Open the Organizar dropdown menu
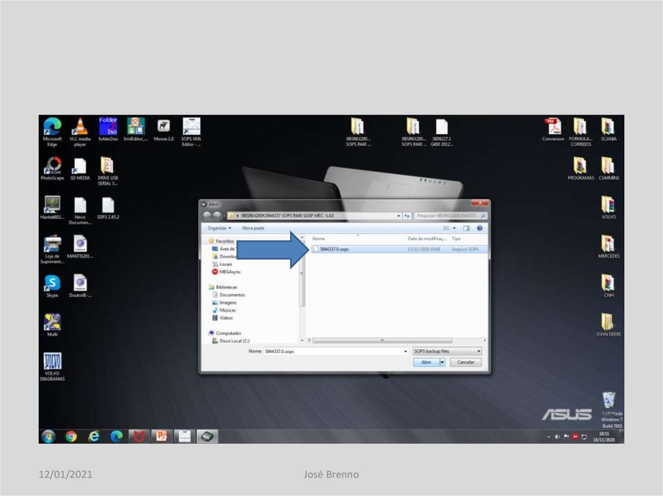Viewport: 663px width, 496px height. (x=219, y=228)
